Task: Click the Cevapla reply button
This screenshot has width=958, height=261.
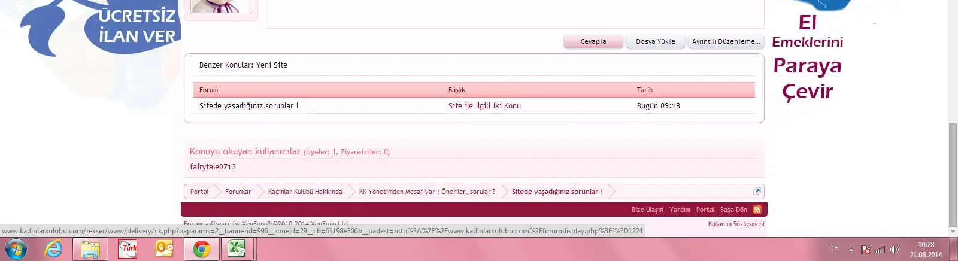Action: pos(593,41)
